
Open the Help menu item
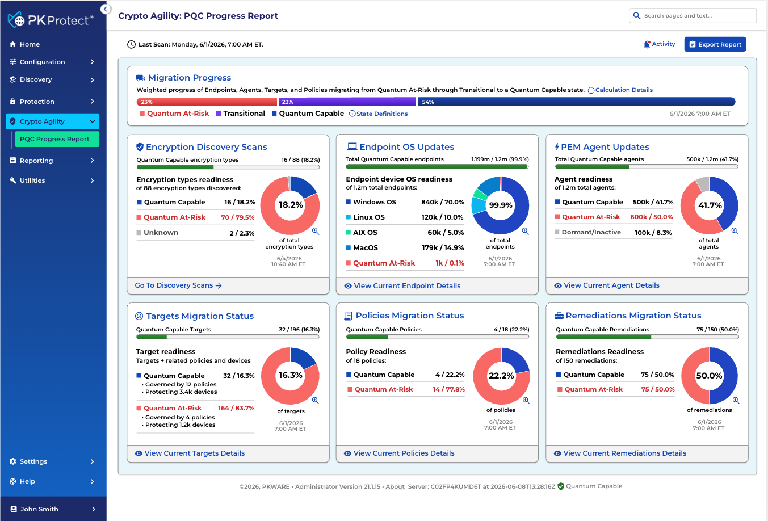point(53,481)
